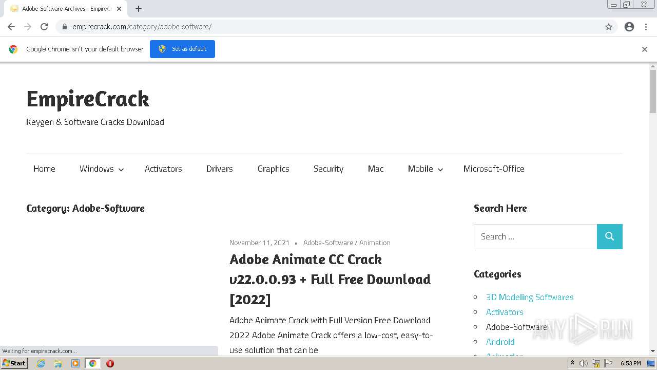Click the padlock site info icon
Viewport: 657px width, 370px height.
click(64, 27)
